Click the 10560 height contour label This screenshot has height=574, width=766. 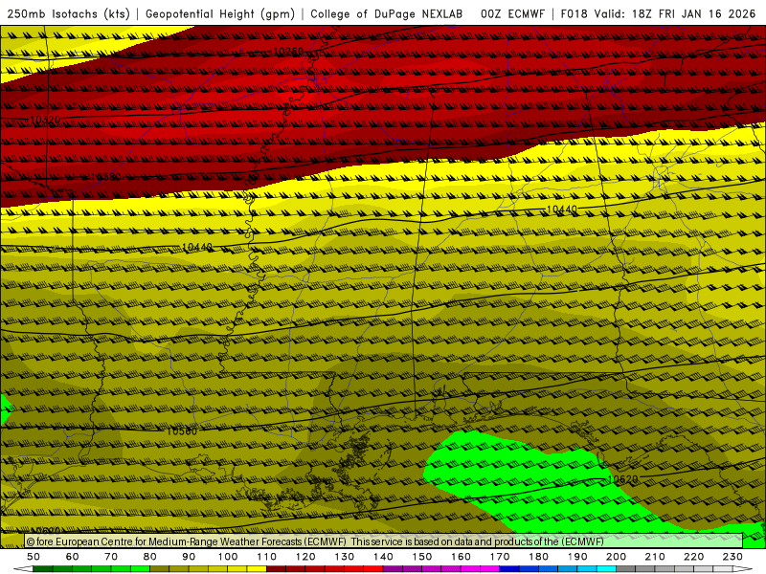[182, 431]
